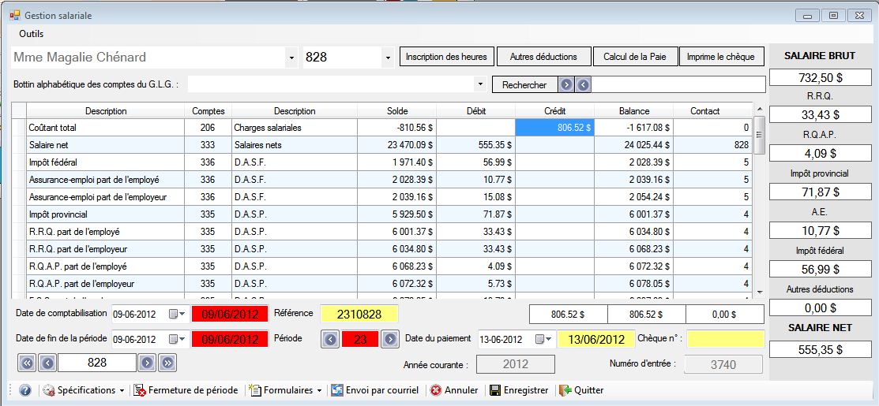The height and width of the screenshot is (406, 879).
Task: Jump to the last record navigation arrow
Action: 167,363
